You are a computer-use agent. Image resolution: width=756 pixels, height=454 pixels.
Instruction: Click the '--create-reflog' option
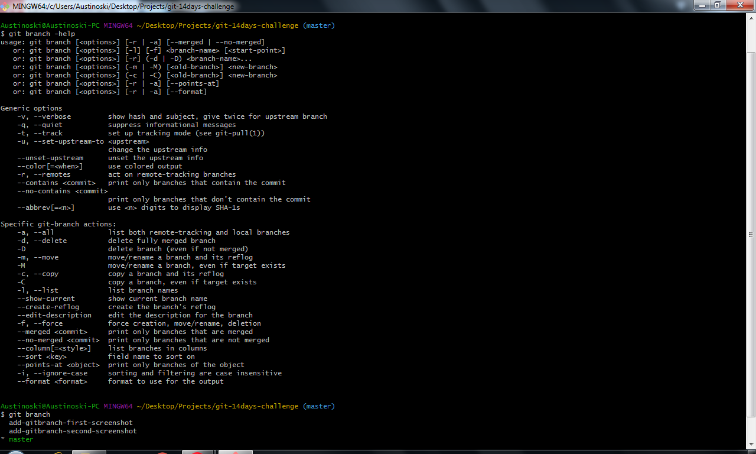48,307
